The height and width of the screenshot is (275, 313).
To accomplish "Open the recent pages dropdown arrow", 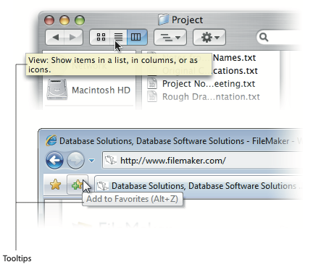I will coord(91,161).
